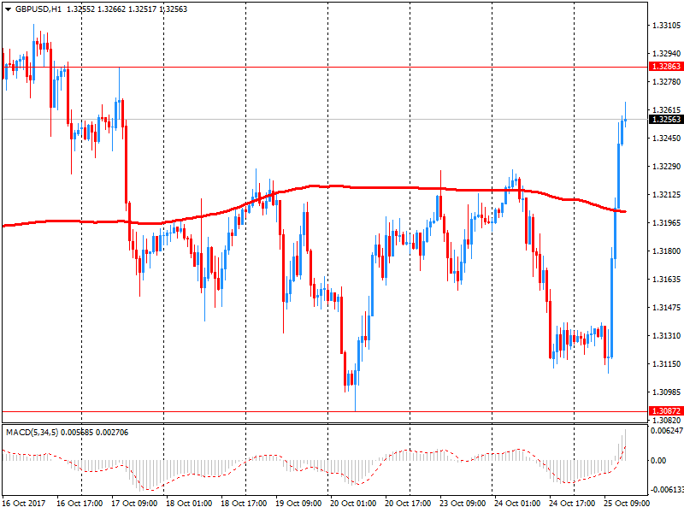Click the 1.32615 price scale value
The image size is (684, 513).
coord(666,110)
